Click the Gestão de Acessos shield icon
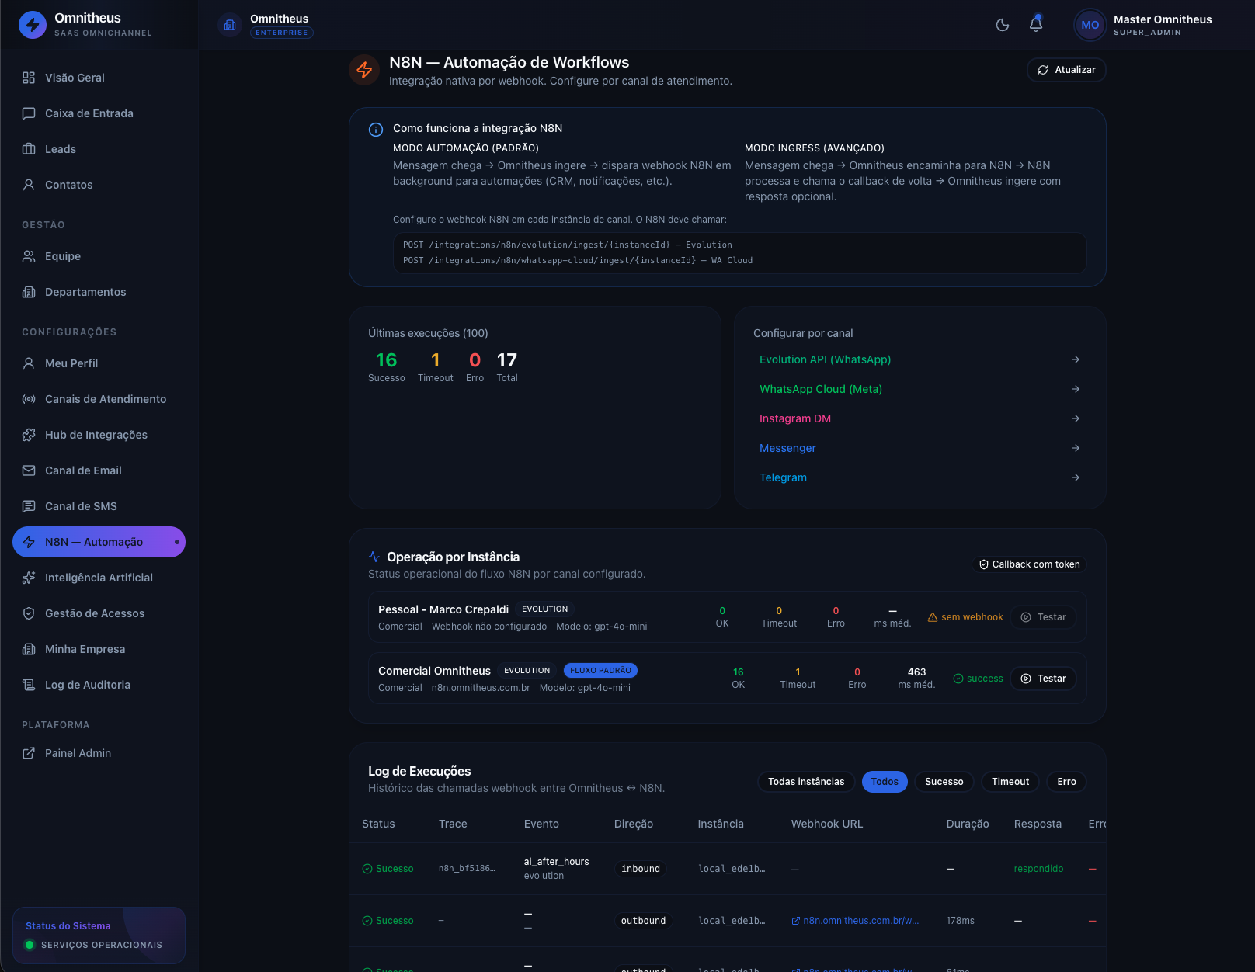This screenshot has width=1255, height=972. click(29, 613)
